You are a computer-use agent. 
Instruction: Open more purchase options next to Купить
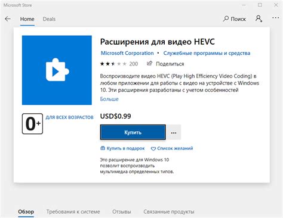point(174,132)
